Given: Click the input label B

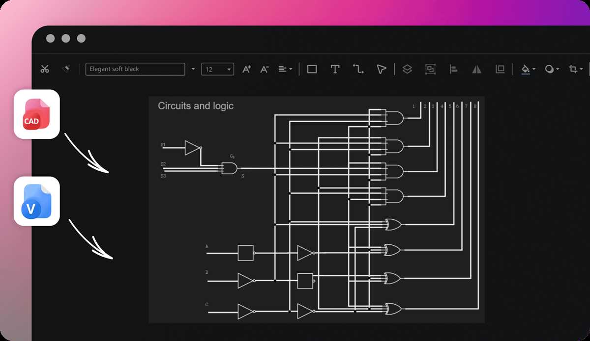Looking at the screenshot, I should click(x=207, y=272).
